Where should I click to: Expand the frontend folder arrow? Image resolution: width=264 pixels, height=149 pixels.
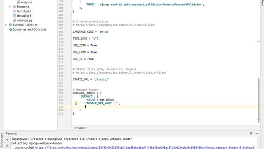(10, 7)
